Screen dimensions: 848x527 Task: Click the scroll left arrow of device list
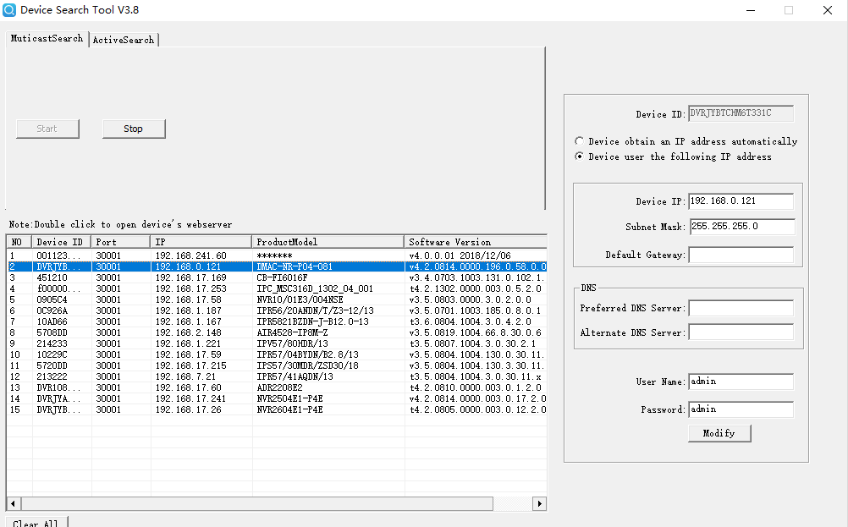(14, 503)
